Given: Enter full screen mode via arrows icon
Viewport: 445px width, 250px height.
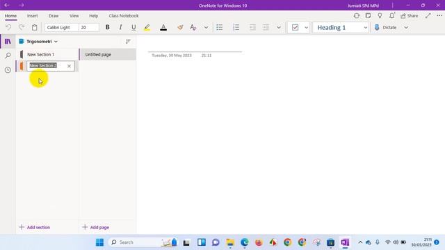Looking at the screenshot, I should [x=428, y=16].
